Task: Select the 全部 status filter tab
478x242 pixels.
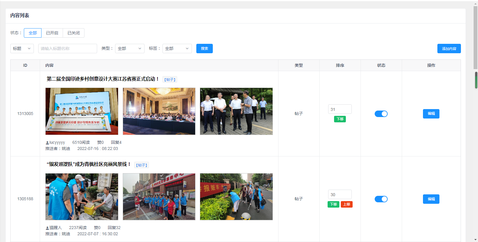Action: click(x=33, y=33)
